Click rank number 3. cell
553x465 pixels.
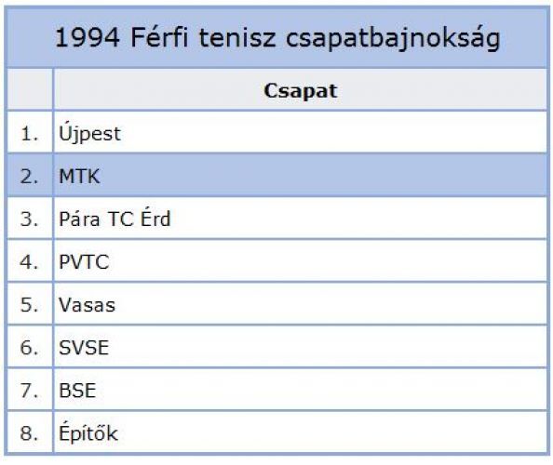30,218
